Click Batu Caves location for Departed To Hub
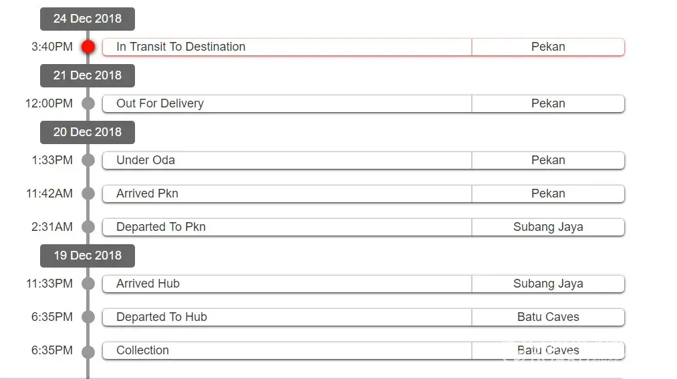Image resolution: width=677 pixels, height=379 pixels. (x=548, y=317)
